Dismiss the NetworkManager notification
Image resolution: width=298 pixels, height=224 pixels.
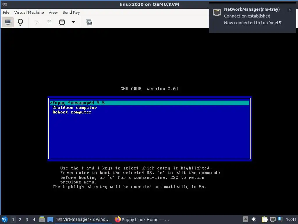point(290,10)
